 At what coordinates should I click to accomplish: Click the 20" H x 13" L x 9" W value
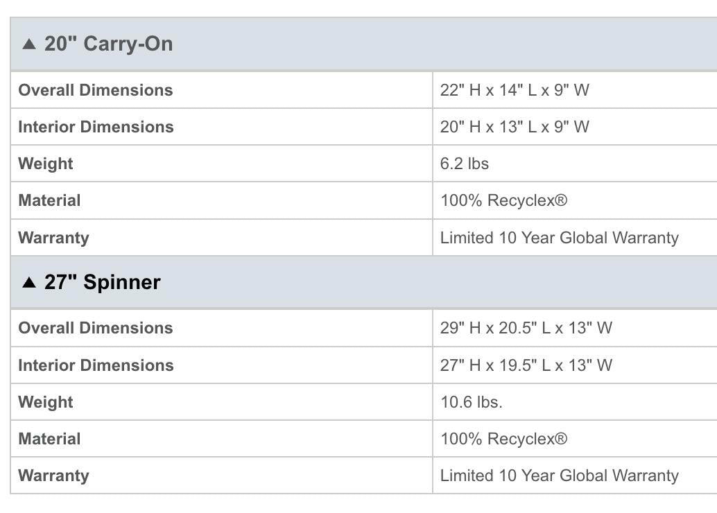(x=515, y=127)
